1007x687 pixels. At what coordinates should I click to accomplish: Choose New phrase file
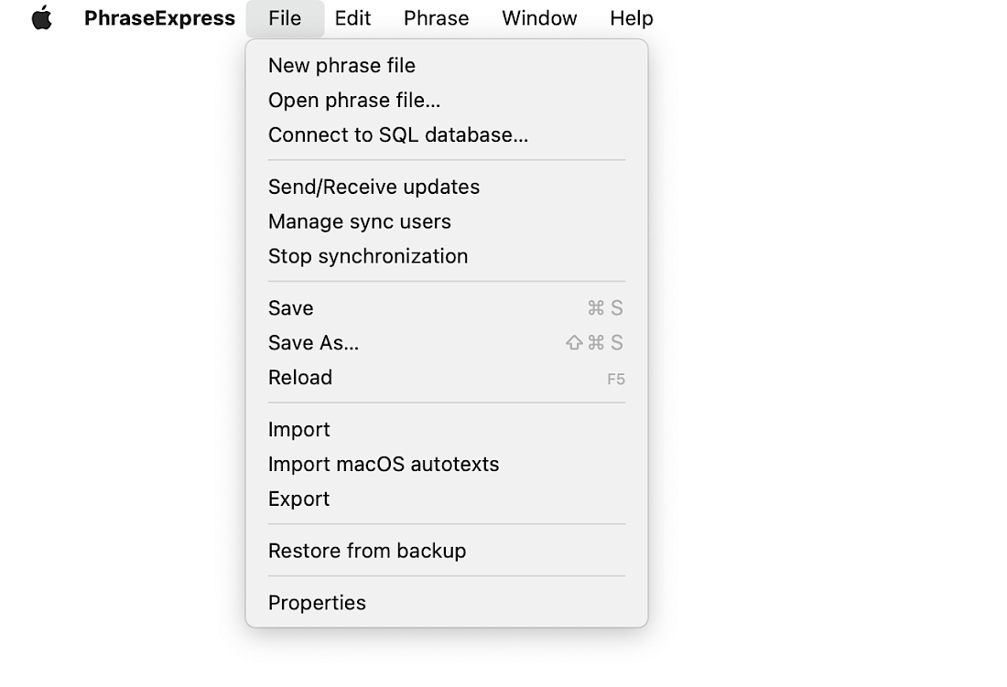[x=447, y=66]
